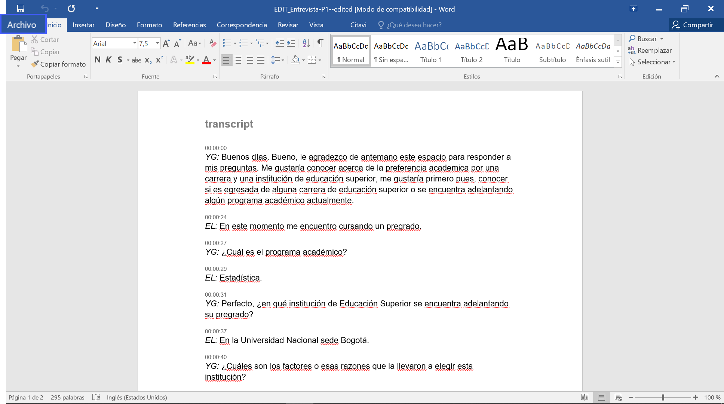Align text left
Image resolution: width=724 pixels, height=404 pixels.
(227, 60)
